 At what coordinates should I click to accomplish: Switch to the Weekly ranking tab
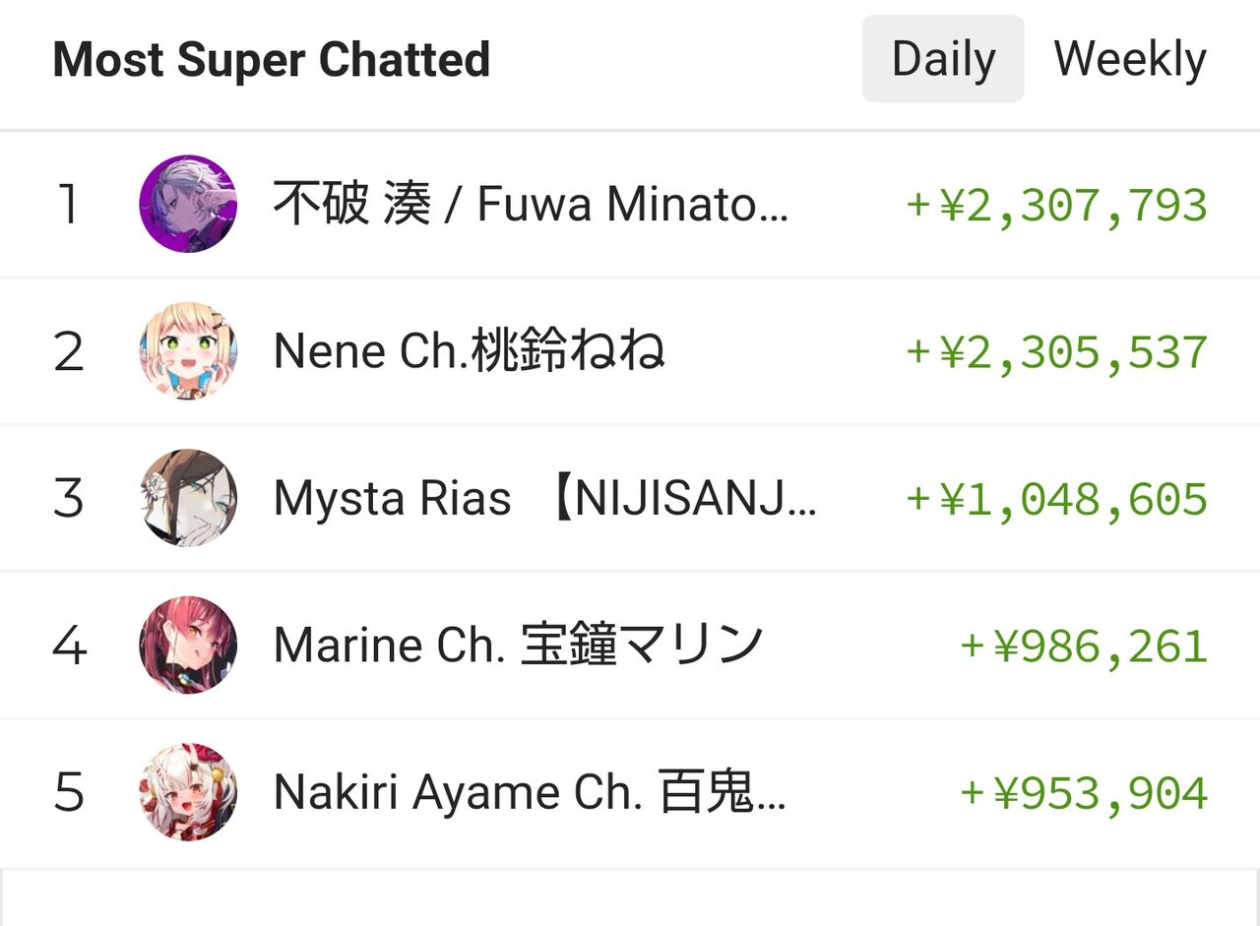point(1131,58)
